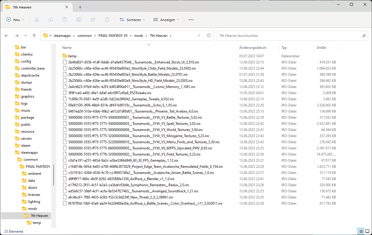Screen dimensions: 372x235
Task: Select 60_30_FPS_Gameplay iro file
Action: pyautogui.click(x=123, y=160)
